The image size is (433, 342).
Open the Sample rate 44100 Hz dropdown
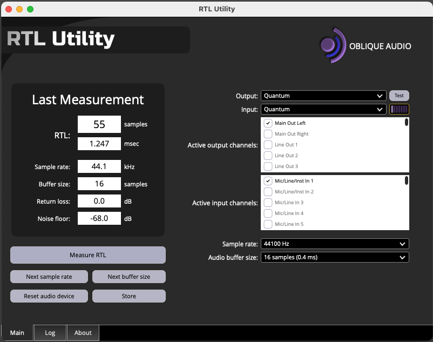(x=335, y=244)
